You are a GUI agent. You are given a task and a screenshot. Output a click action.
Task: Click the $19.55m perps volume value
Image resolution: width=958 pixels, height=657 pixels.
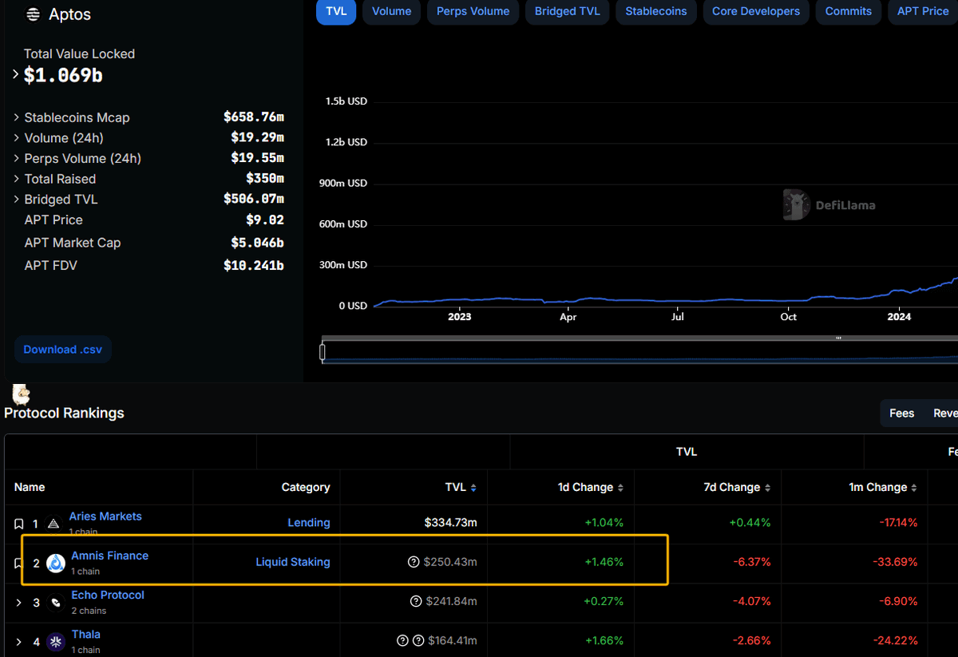pyautogui.click(x=257, y=158)
